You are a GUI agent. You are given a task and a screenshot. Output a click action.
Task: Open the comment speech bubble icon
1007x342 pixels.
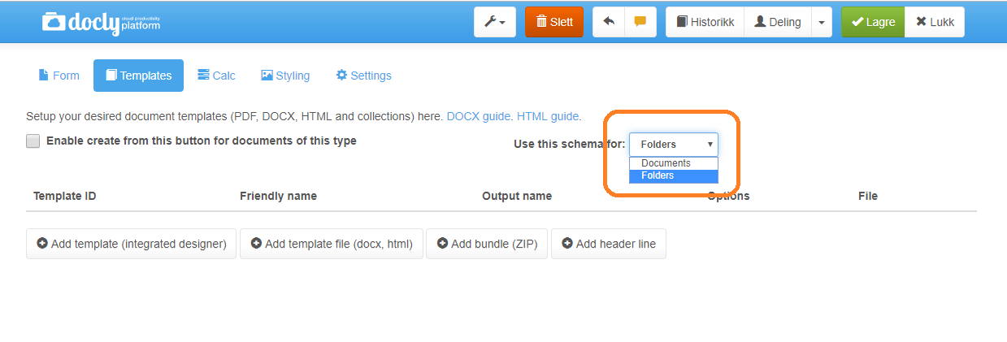(x=640, y=23)
